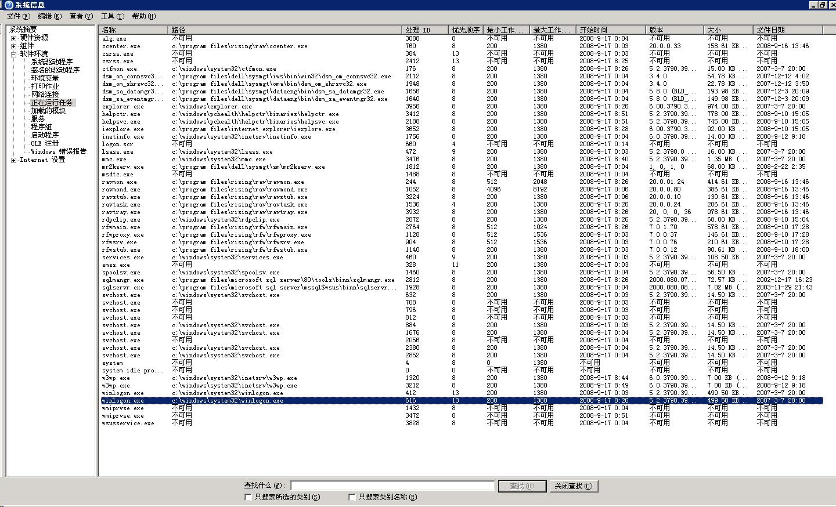Click the 系统信息 title bar icon

[9, 5]
